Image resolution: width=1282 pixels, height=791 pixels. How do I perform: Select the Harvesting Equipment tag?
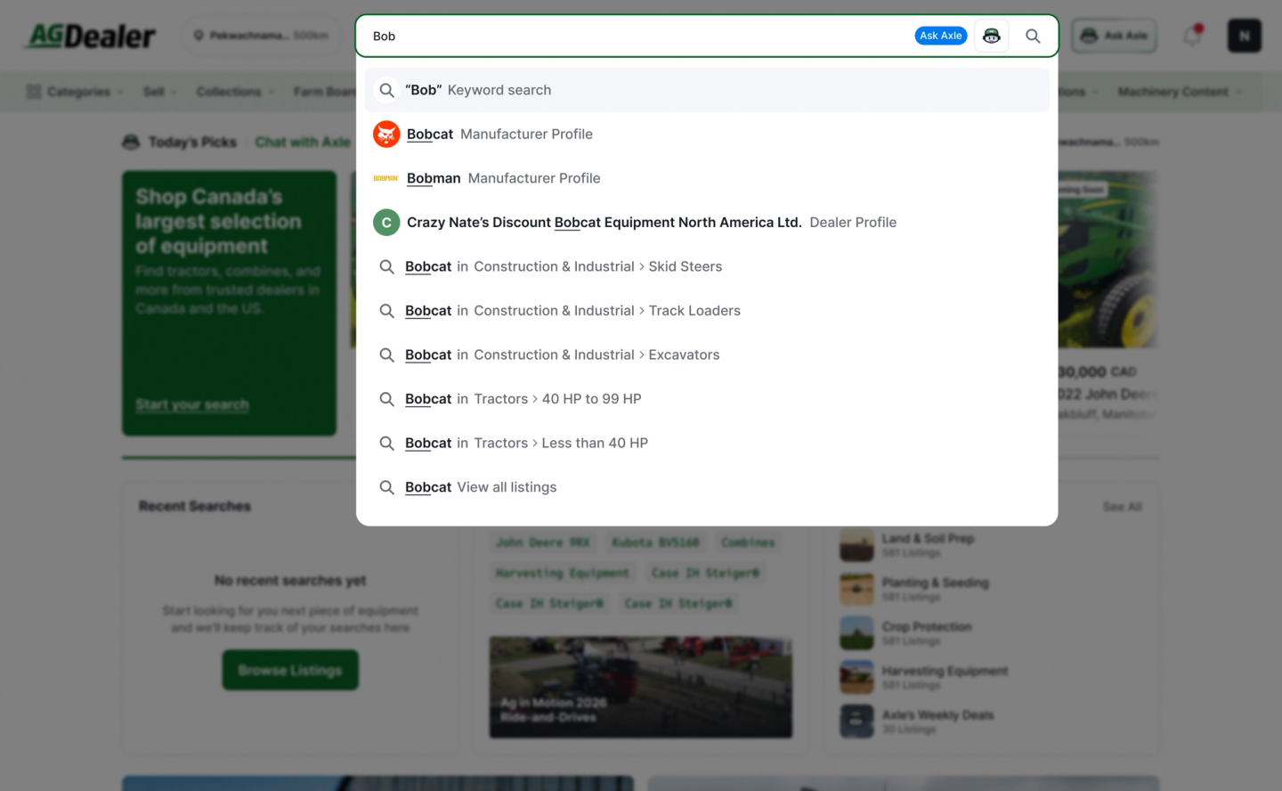563,573
